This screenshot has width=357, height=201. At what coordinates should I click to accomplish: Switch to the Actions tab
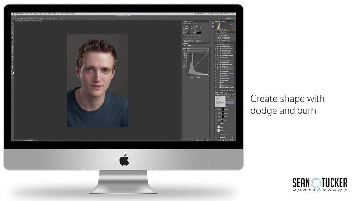(221, 43)
